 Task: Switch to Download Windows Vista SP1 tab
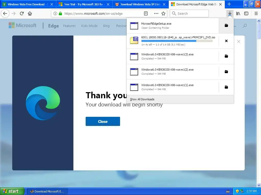[140, 4]
